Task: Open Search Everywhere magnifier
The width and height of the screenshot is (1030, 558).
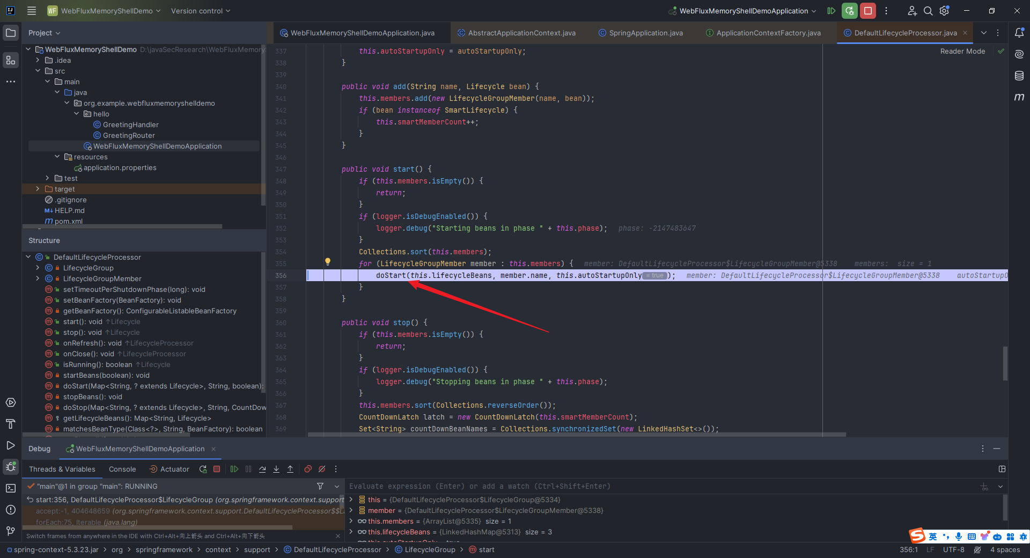Action: pos(928,11)
